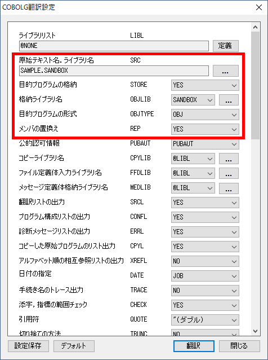
Task: Click browse button beside CPYLIB dropdown
Action: [229, 159]
